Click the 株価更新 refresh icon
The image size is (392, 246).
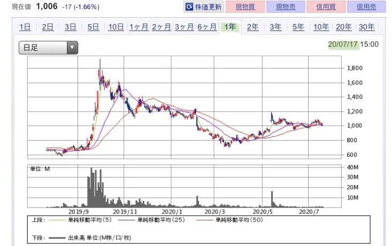[x=189, y=7]
